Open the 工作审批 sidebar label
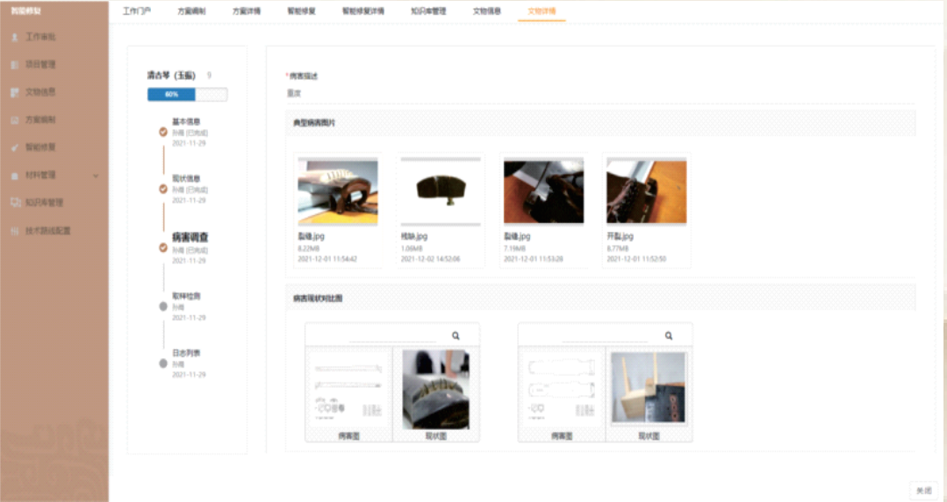Image resolution: width=947 pixels, height=502 pixels. pyautogui.click(x=40, y=37)
